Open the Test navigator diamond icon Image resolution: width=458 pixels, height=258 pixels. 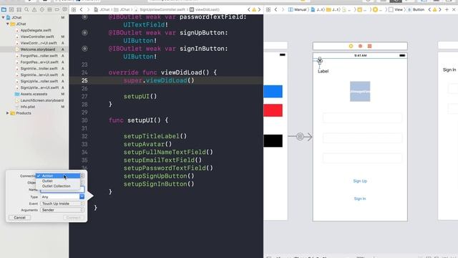(x=42, y=9)
